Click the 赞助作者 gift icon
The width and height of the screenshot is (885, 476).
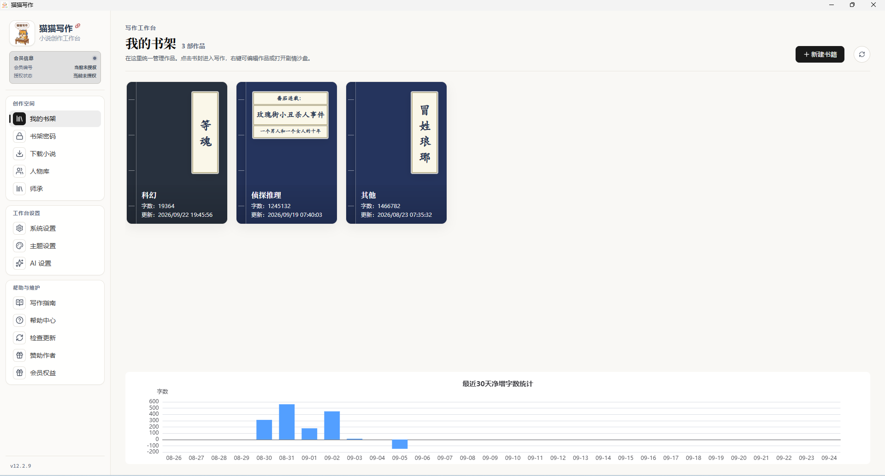tap(19, 355)
